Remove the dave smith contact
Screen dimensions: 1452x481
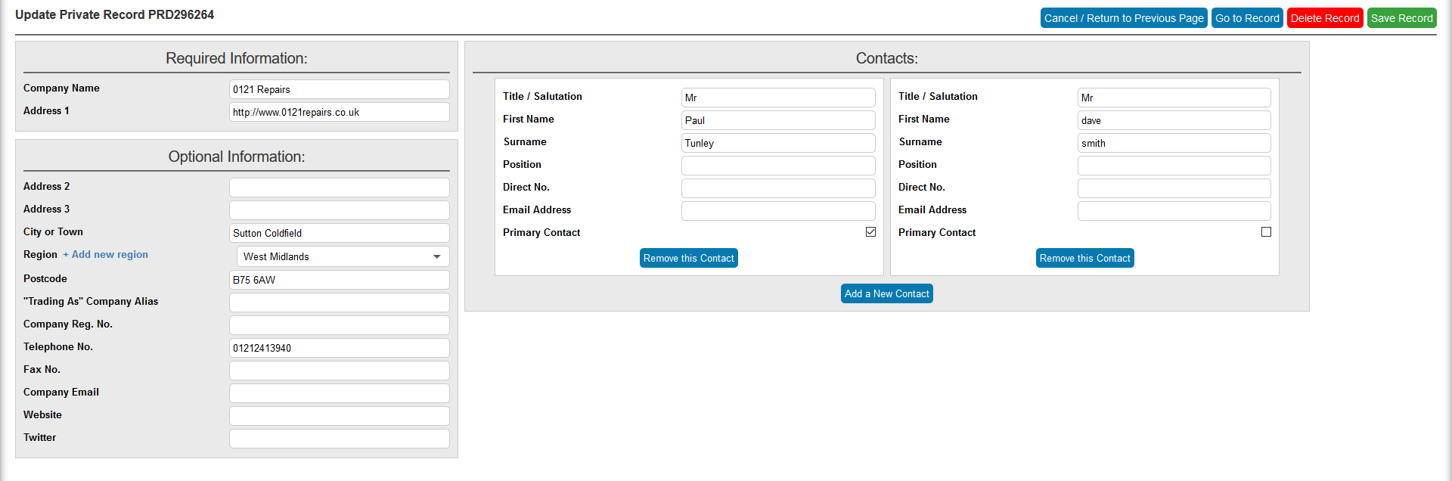(x=1084, y=258)
